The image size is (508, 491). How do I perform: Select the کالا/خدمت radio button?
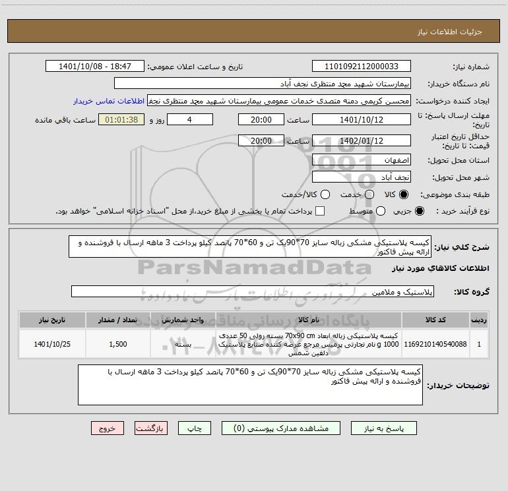click(x=325, y=194)
